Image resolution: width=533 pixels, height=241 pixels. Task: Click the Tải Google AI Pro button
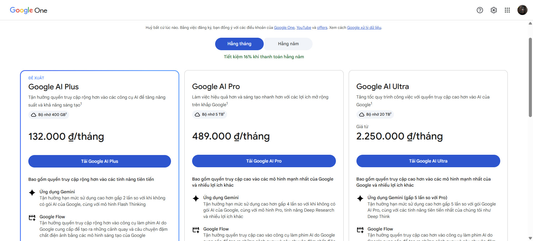[264, 161]
